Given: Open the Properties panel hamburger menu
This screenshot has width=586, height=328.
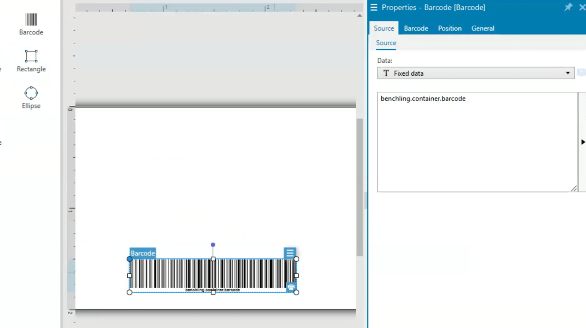Looking at the screenshot, I should click(x=374, y=7).
